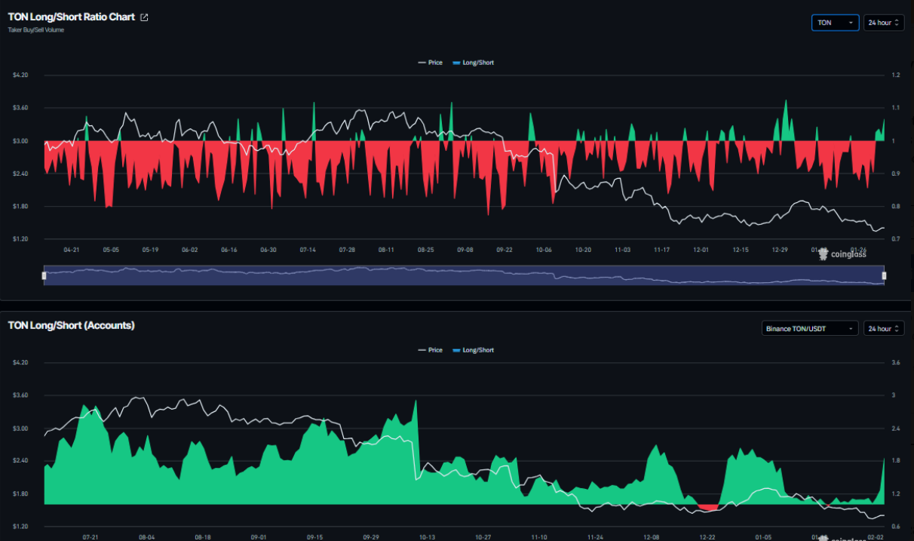This screenshot has height=541, width=914.
Task: Toggle the Long/Short series label in the Accounts chart legend
Action: (x=478, y=350)
